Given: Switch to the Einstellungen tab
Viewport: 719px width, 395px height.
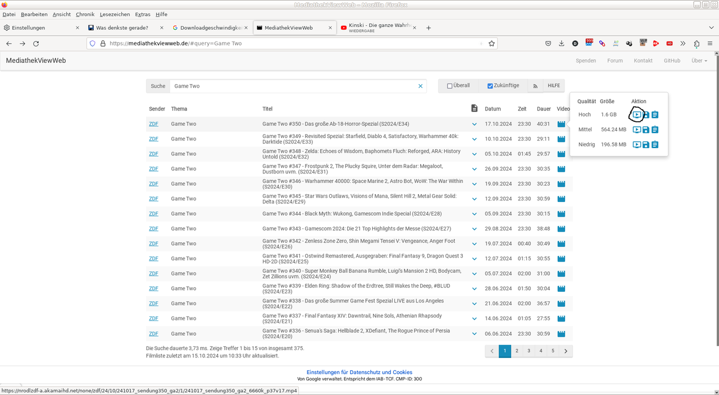Looking at the screenshot, I should (42, 27).
